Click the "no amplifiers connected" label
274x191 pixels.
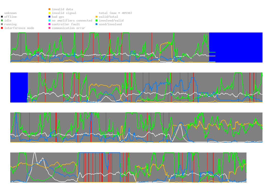coord(72,20)
